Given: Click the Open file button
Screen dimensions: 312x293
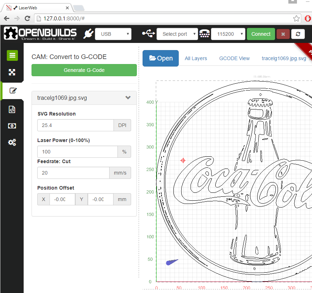Looking at the screenshot, I should click(160, 58).
